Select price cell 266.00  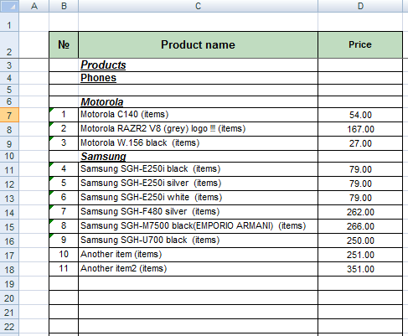pyautogui.click(x=360, y=226)
